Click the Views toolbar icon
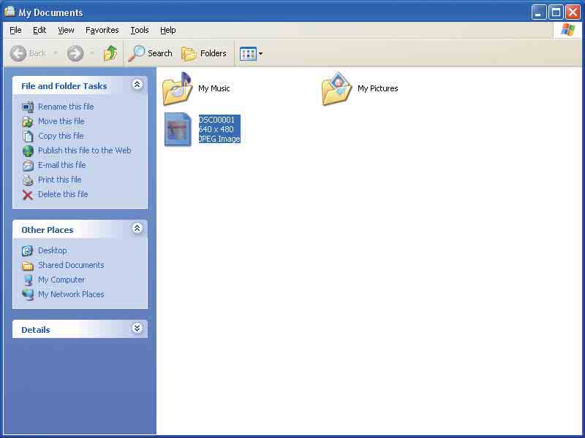This screenshot has width=585, height=438. point(248,54)
